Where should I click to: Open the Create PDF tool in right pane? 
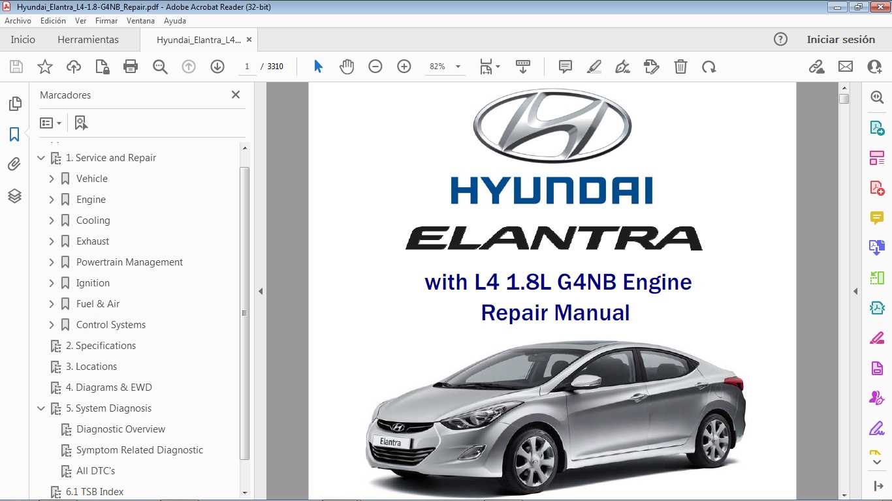[x=877, y=188]
